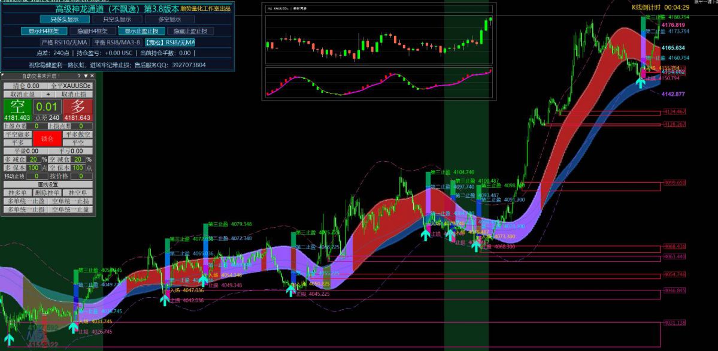Click the 平盈0.00 button

tap(26, 151)
